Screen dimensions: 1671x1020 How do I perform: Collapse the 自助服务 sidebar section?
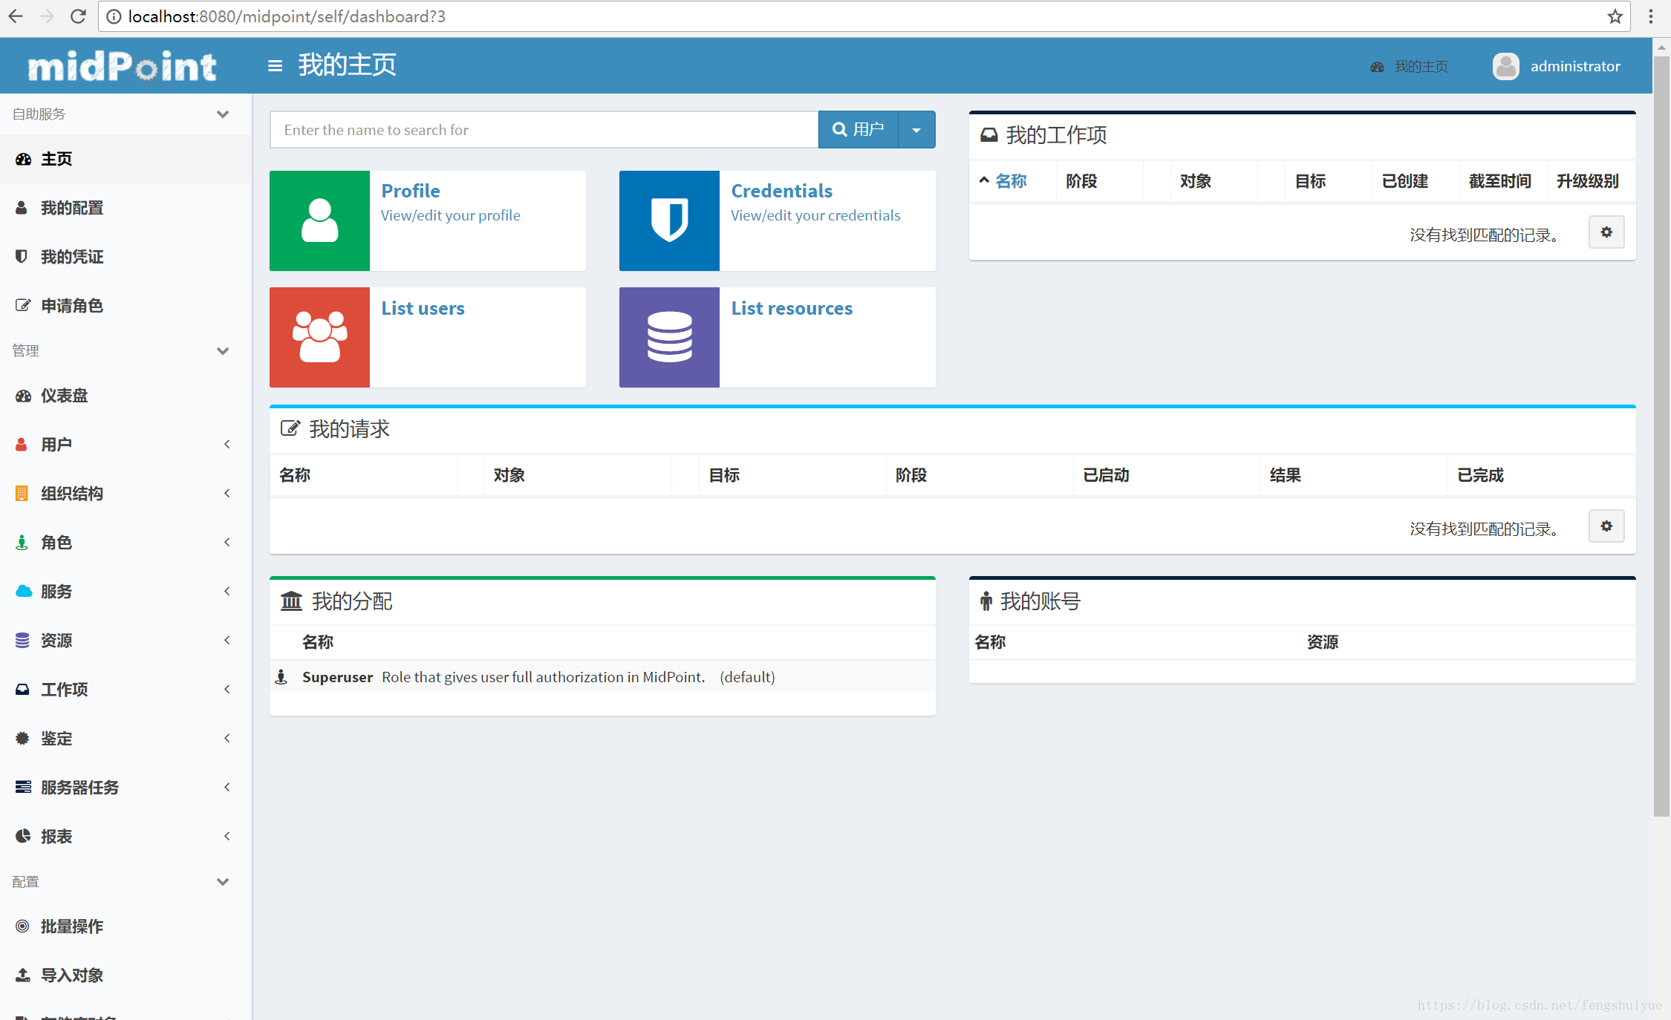click(x=222, y=114)
